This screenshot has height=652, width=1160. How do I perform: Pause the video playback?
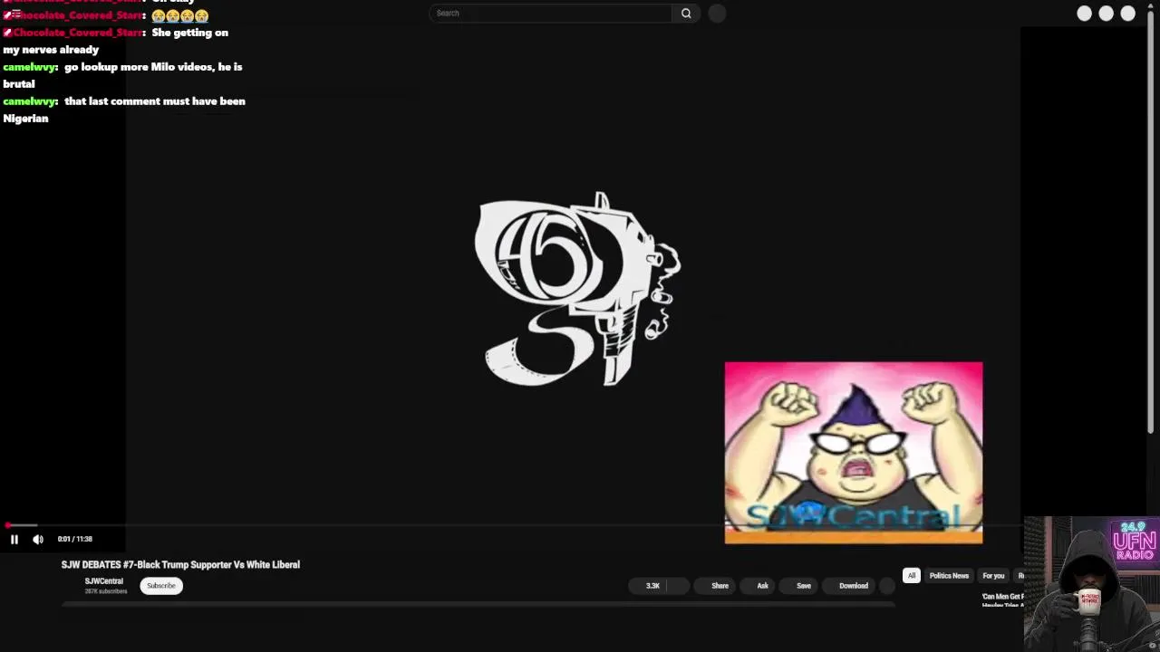pyautogui.click(x=14, y=539)
